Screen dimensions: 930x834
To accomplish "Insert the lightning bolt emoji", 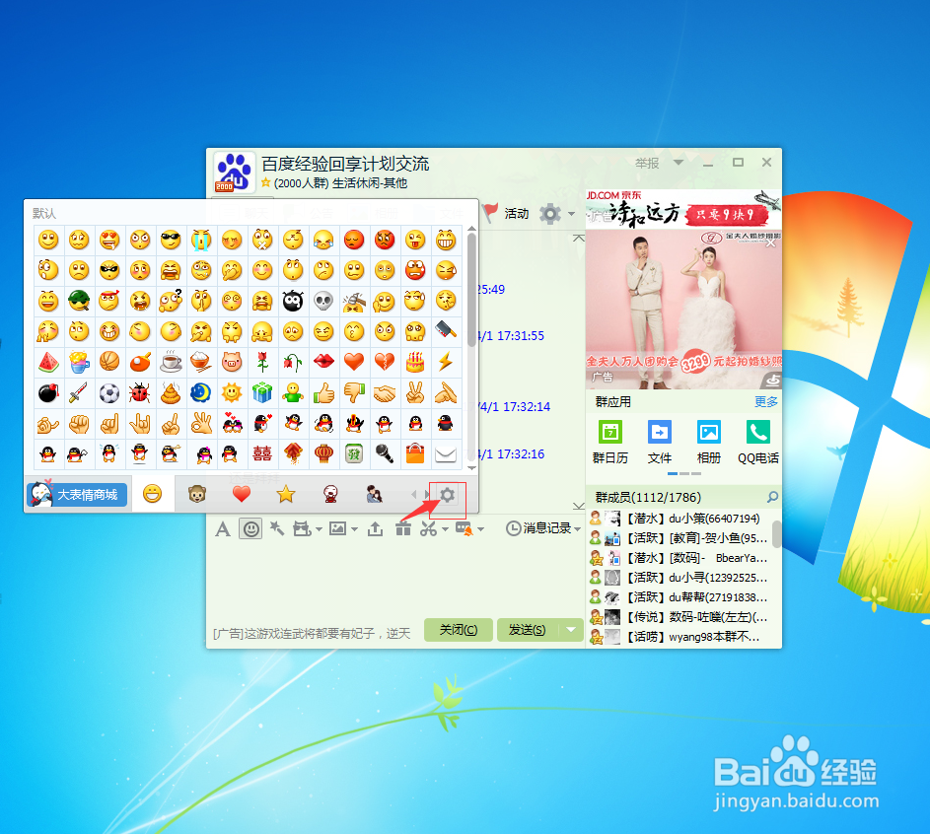I will tap(446, 362).
